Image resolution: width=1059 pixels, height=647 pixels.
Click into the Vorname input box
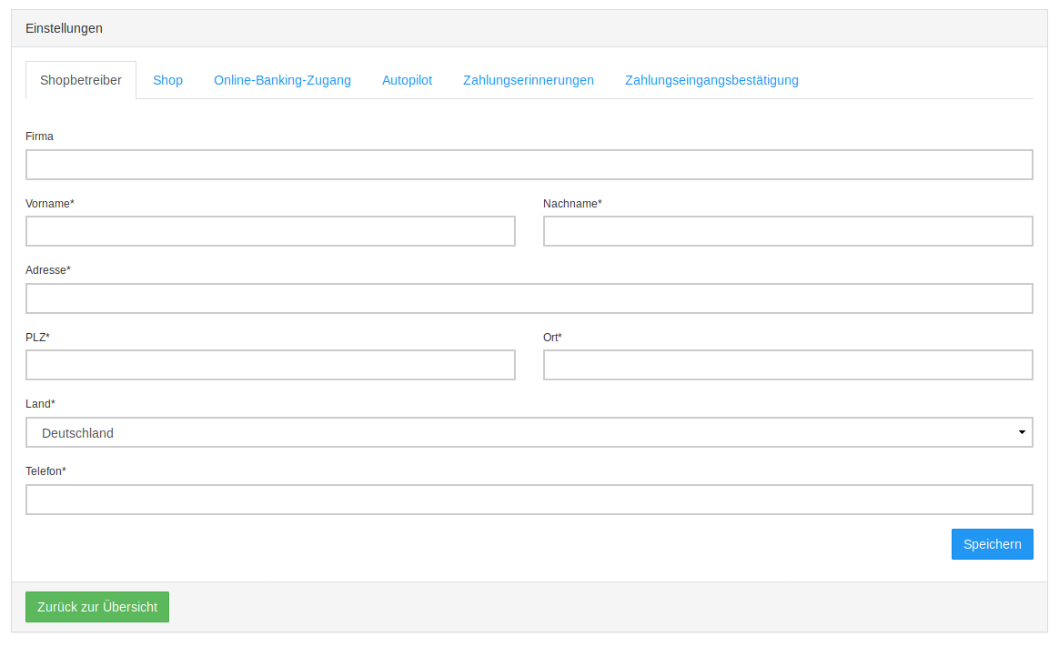270,231
